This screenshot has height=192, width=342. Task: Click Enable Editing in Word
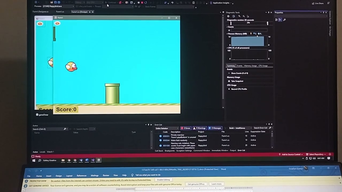(163, 180)
